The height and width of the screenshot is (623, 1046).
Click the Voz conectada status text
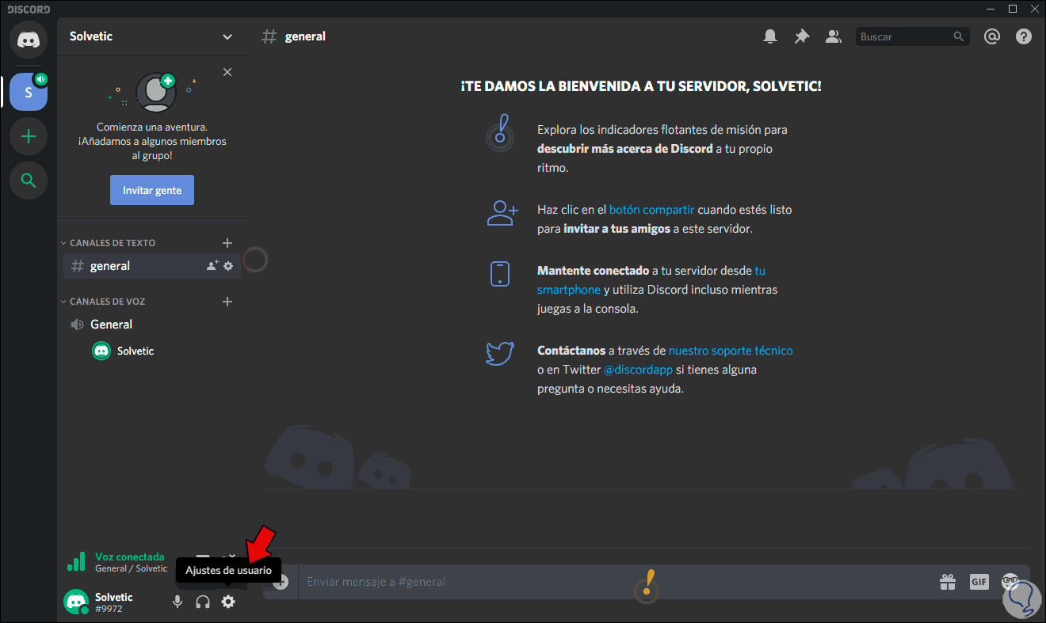(130, 557)
